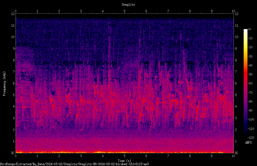Click the -120 value on dBFS scale
The height and width of the screenshot is (166, 257).
click(251, 137)
